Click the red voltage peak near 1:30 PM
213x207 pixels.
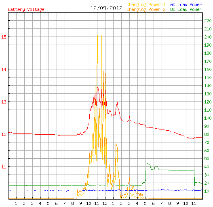(117, 102)
